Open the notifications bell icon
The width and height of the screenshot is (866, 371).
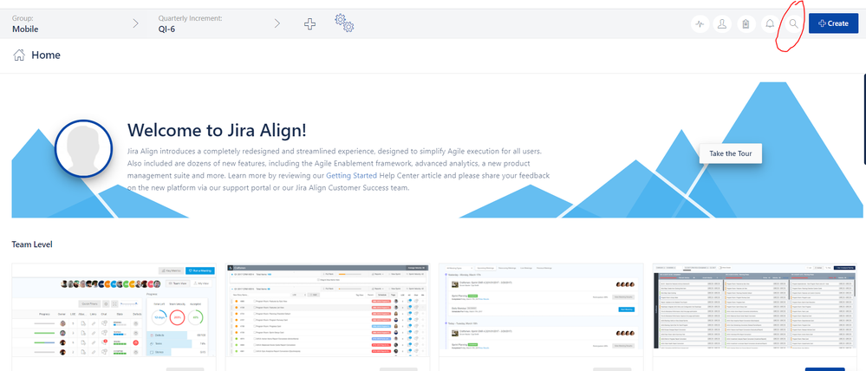(770, 23)
